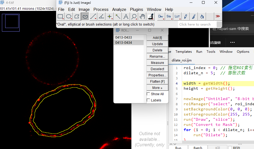Select the Wand tracing tool

click(118, 17)
